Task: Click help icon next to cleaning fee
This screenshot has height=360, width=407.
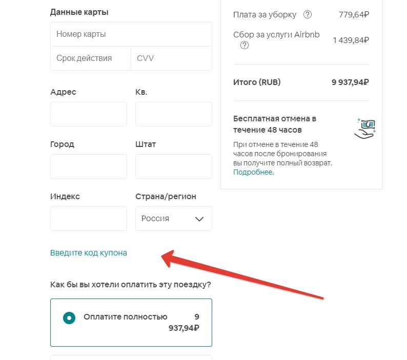Action: click(x=308, y=15)
